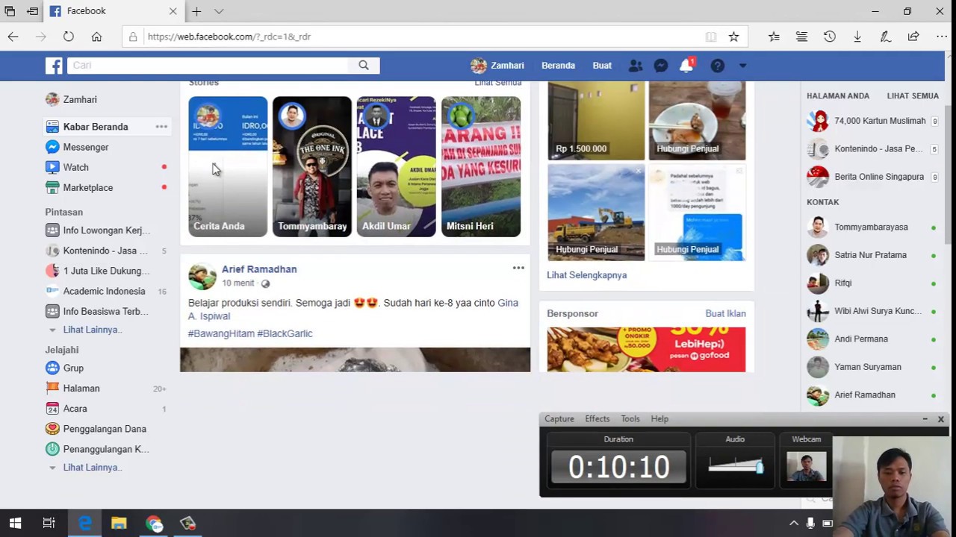Screen dimensions: 956x537
Task: Open Watch in left sidebar
Action: point(75,167)
